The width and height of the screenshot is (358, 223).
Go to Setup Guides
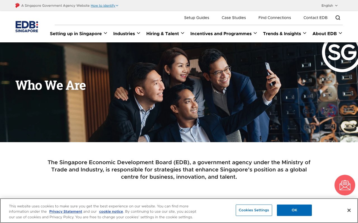pos(197,18)
